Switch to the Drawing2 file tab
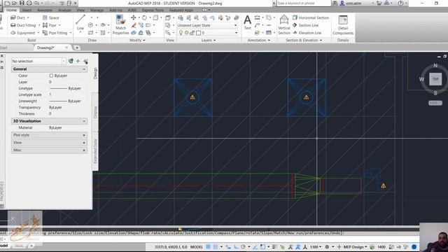This screenshot has height=252, width=448. click(45, 48)
